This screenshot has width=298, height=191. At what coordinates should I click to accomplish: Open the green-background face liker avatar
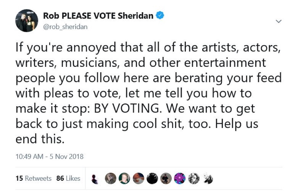pos(124,179)
